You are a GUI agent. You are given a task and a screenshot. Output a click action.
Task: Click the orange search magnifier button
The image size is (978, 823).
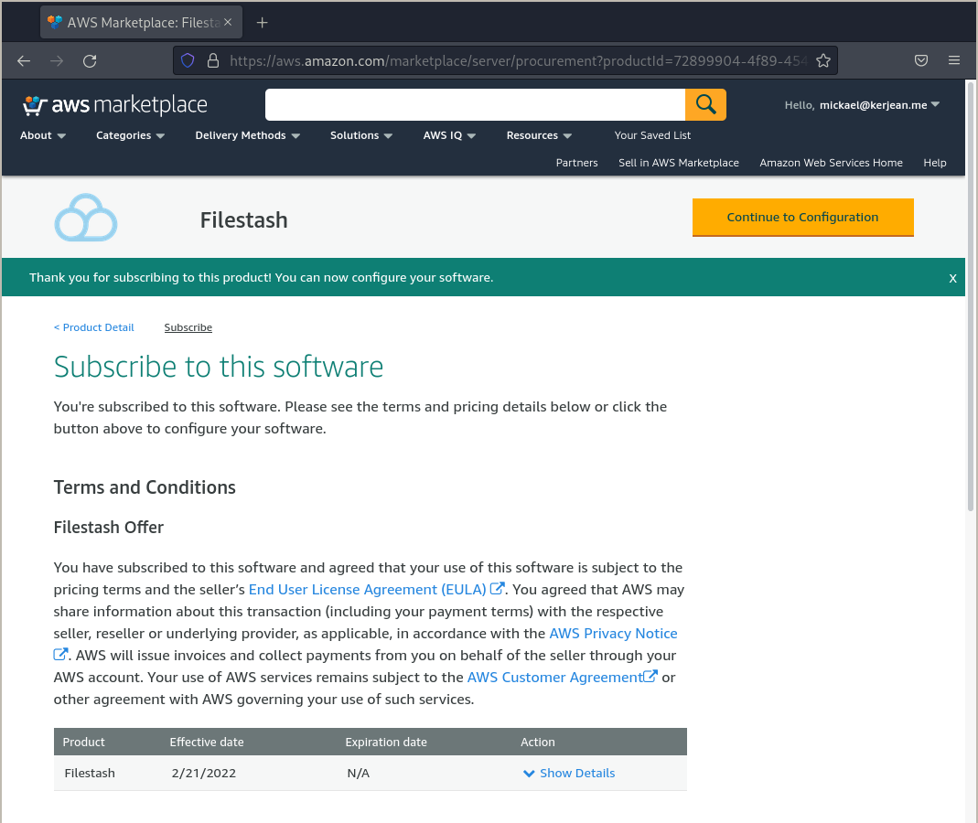click(705, 104)
